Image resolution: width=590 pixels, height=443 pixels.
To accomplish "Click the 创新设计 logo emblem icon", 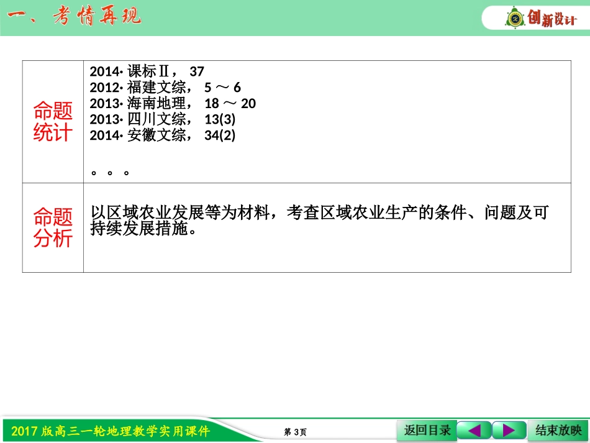I will point(515,17).
